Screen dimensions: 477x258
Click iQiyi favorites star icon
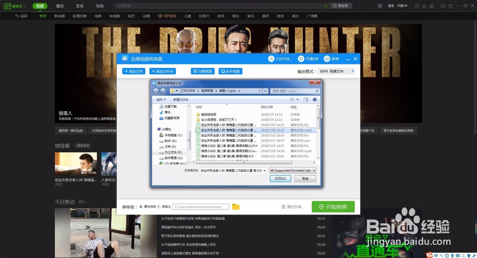(x=424, y=6)
